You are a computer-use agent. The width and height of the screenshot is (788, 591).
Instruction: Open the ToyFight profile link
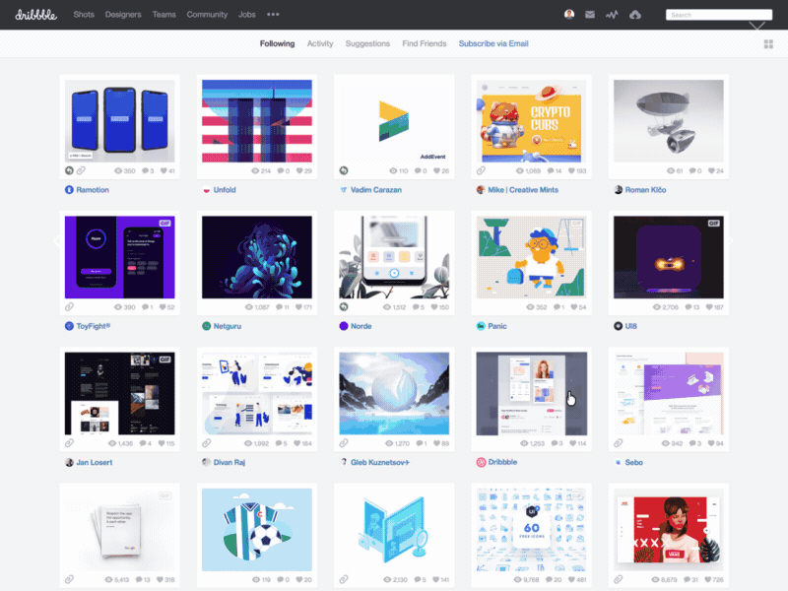[x=93, y=326]
